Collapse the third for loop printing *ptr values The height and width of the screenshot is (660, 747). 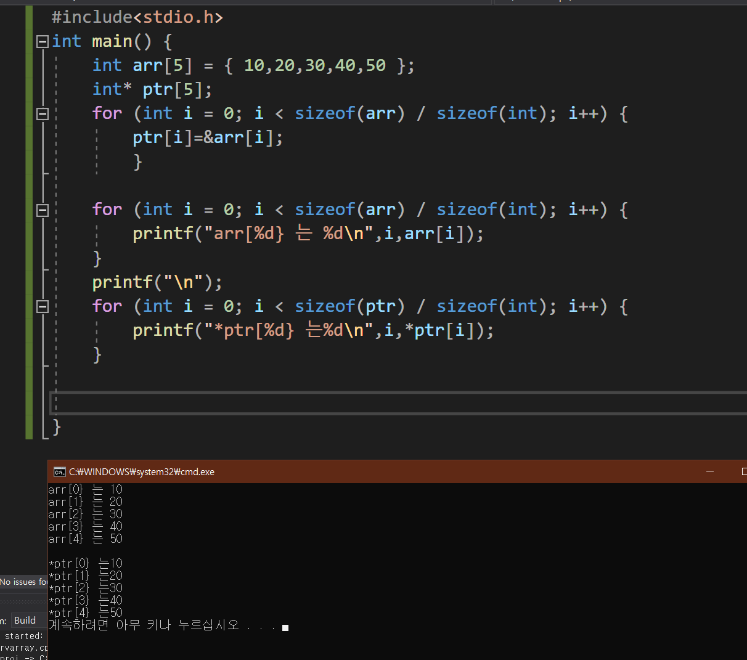[43, 306]
